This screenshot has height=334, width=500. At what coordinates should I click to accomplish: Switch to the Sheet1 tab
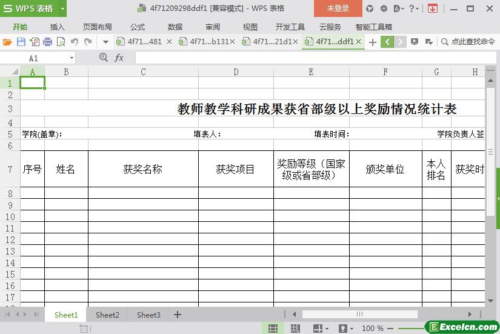coord(66,315)
